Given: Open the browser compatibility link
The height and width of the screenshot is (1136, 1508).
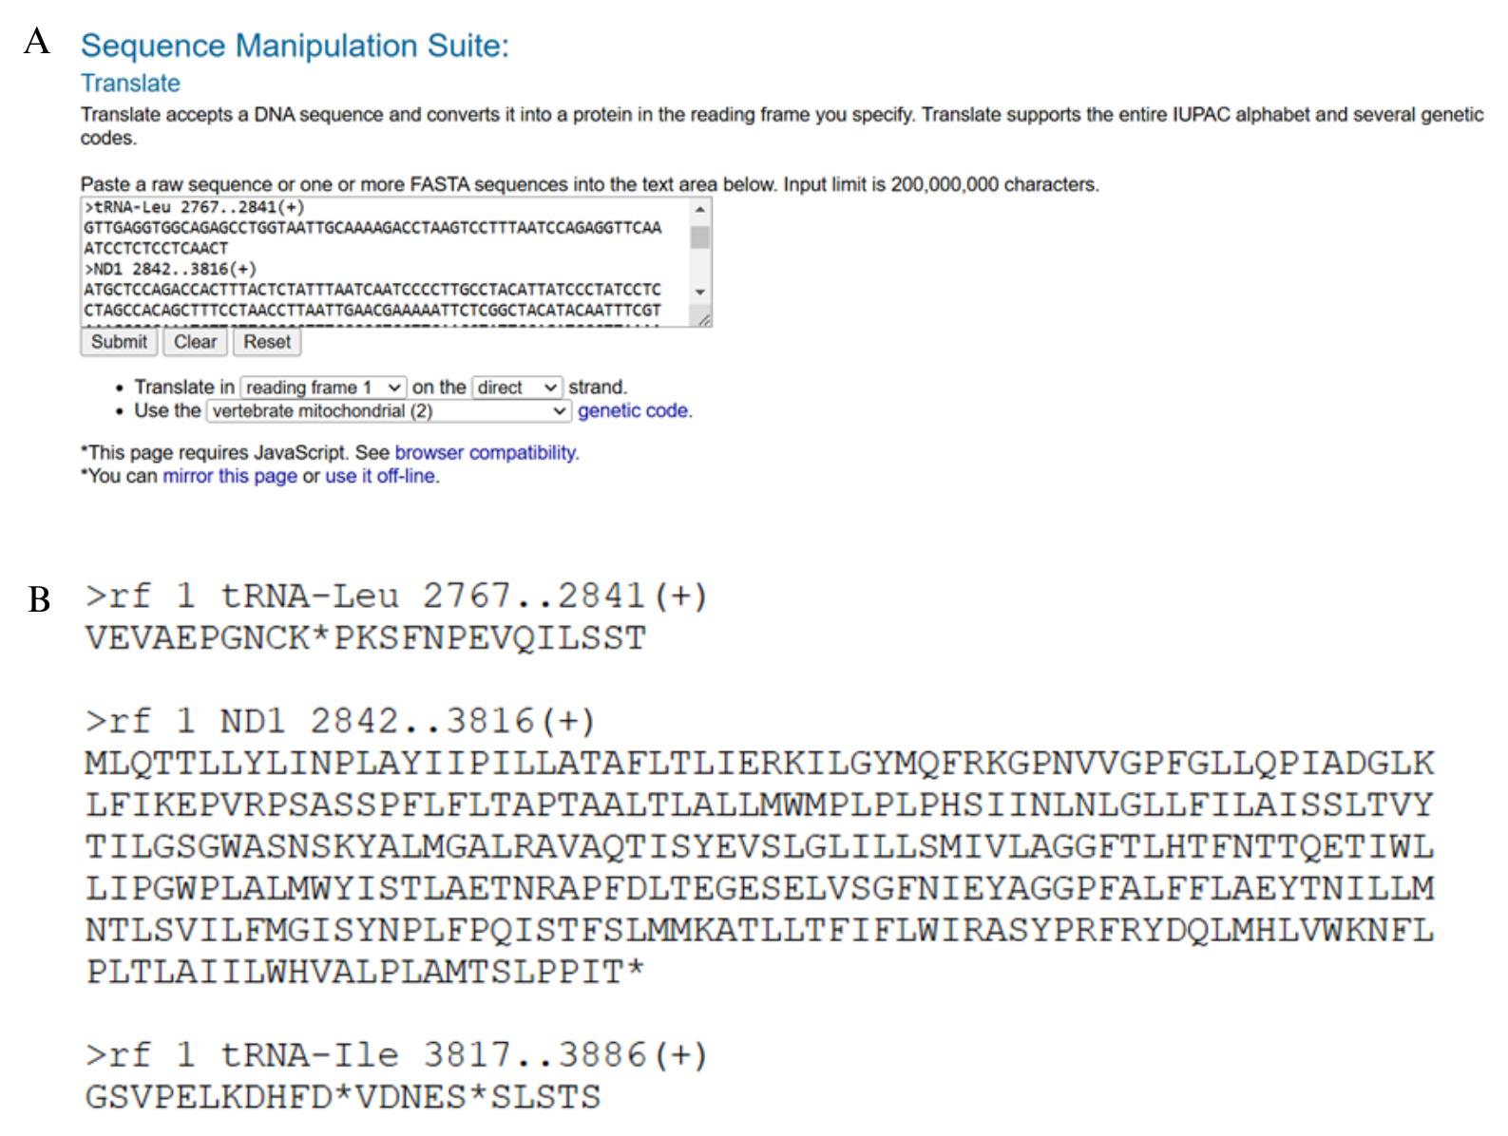Looking at the screenshot, I should click(x=487, y=453).
